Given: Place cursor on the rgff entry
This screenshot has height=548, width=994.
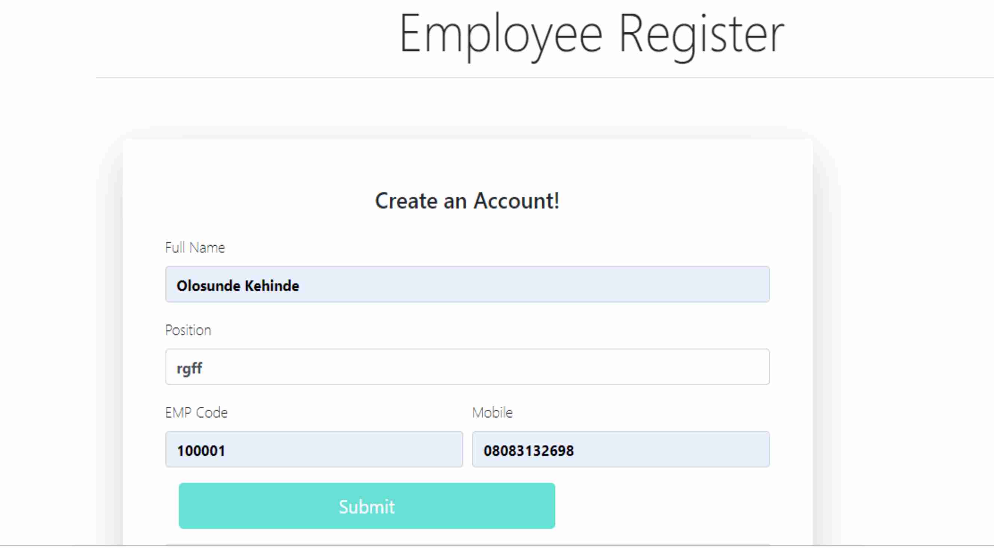Looking at the screenshot, I should pyautogui.click(x=189, y=368).
